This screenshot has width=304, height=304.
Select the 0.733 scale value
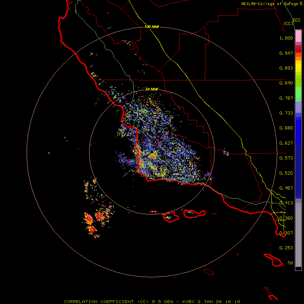[286, 113]
